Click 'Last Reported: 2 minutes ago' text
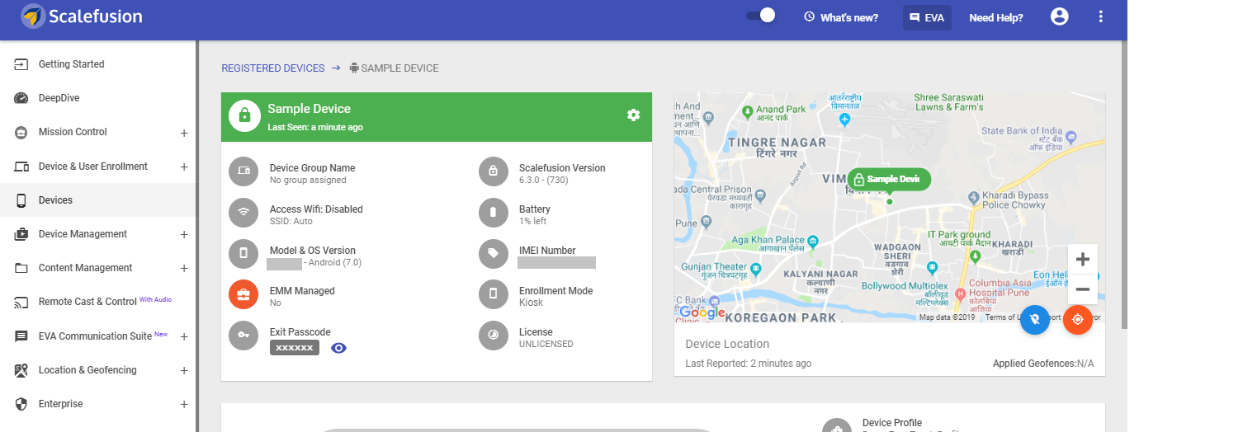Screen dimensions: 1243x432 pos(749,364)
